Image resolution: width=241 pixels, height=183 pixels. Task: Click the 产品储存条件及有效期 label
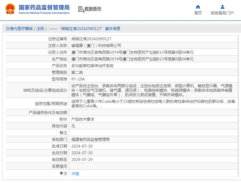coord(48,113)
